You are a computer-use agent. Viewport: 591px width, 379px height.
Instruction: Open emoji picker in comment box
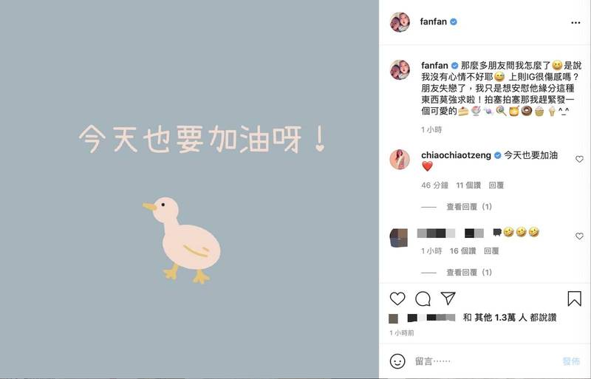[x=397, y=361]
